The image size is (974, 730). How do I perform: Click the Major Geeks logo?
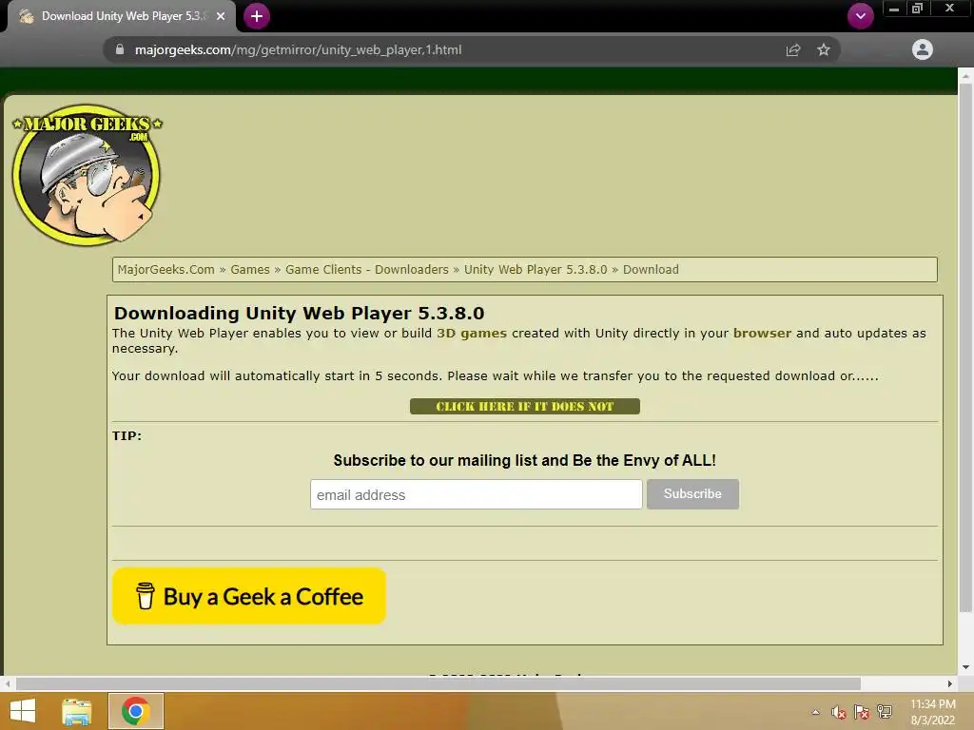click(87, 175)
